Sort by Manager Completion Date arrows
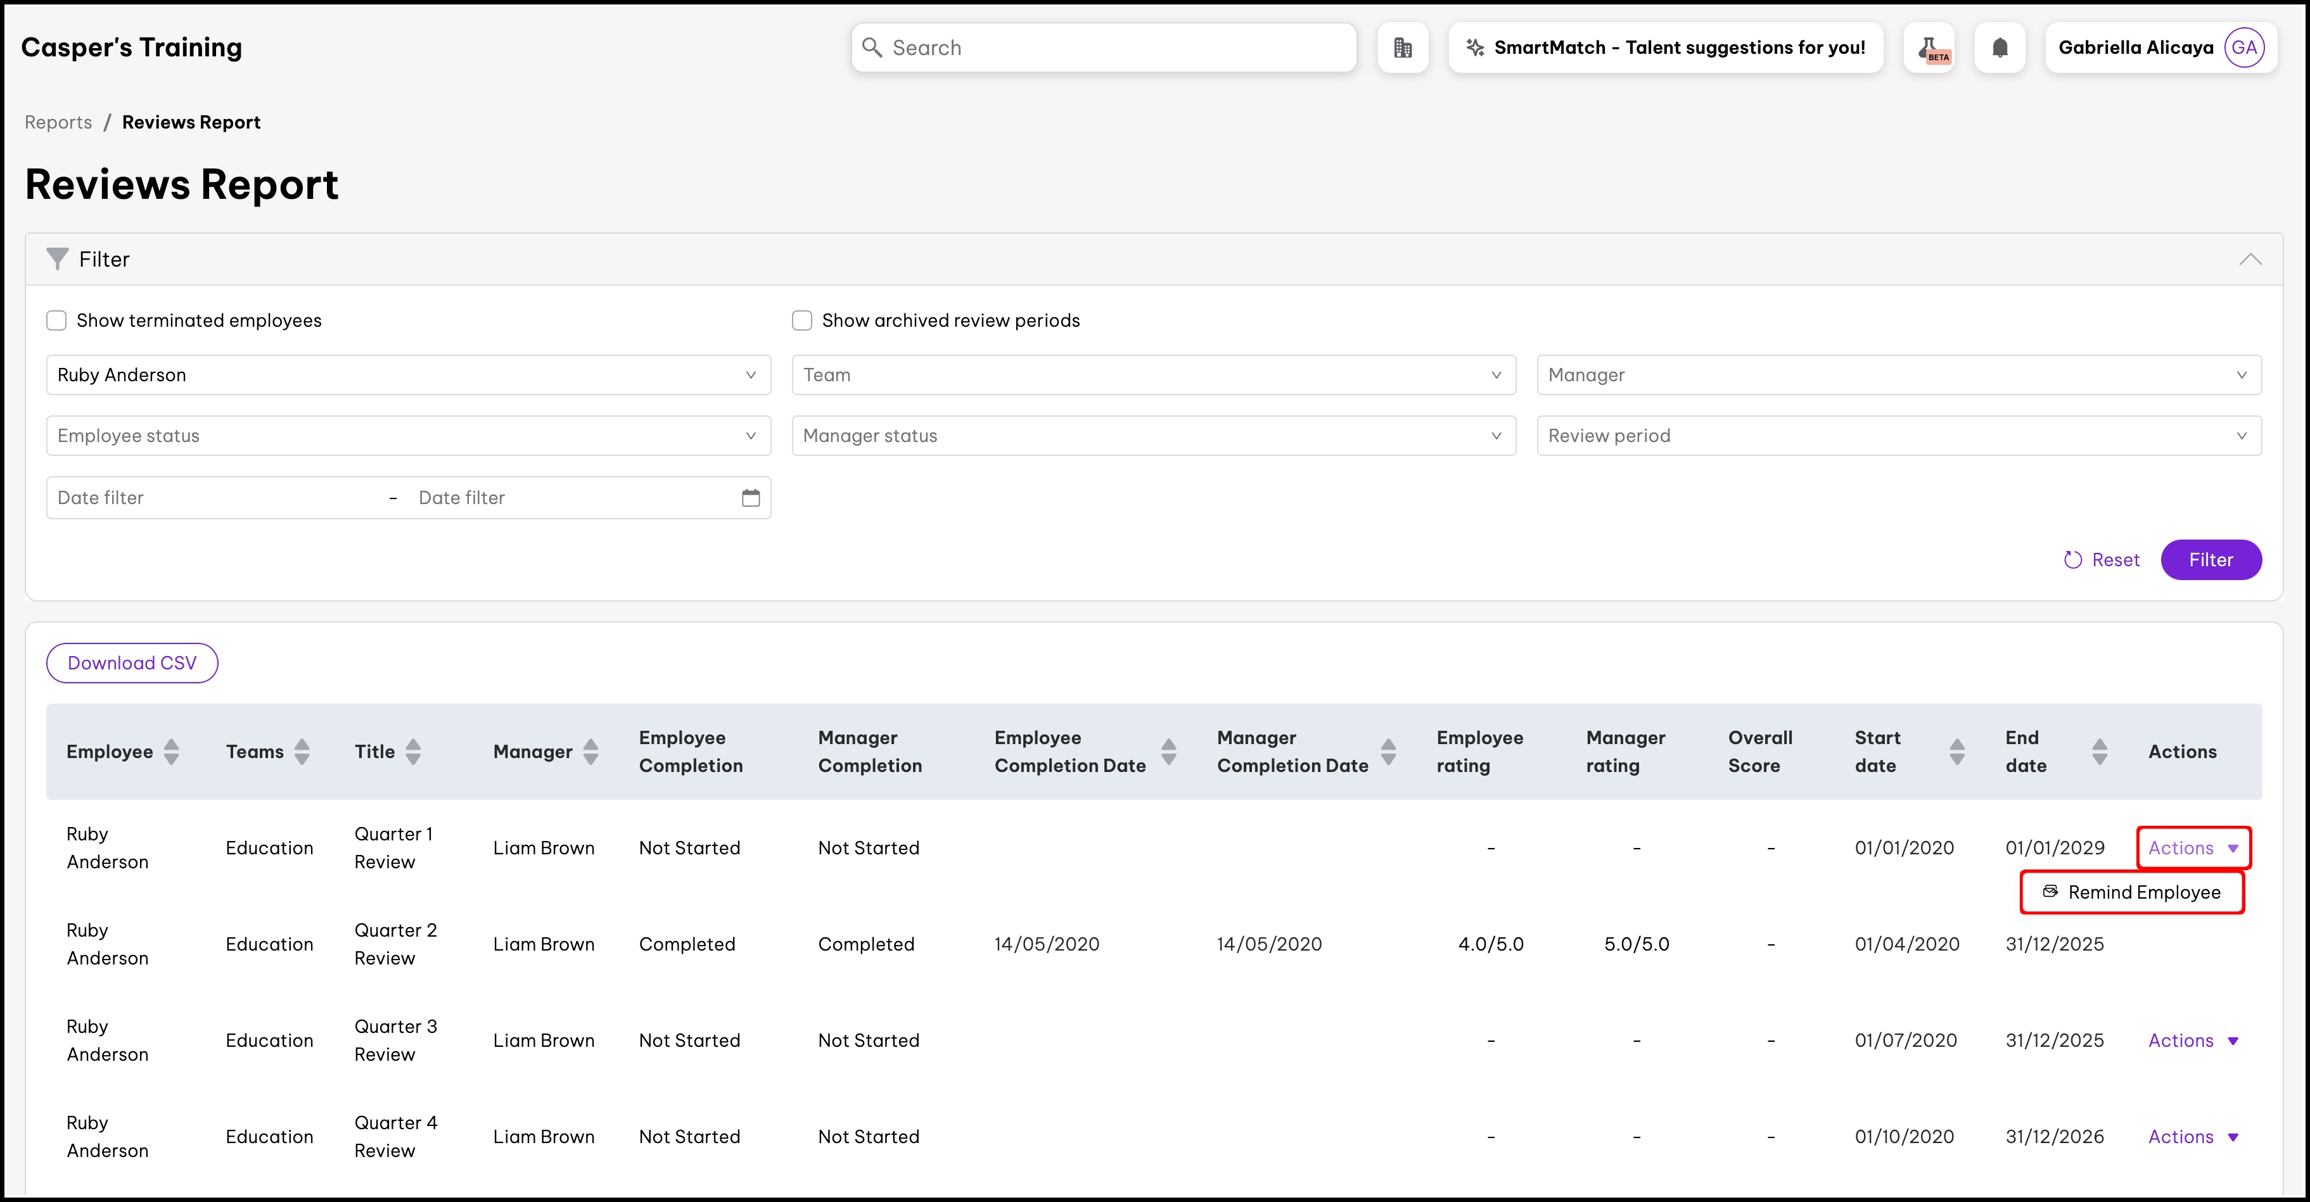The width and height of the screenshot is (2310, 1202). [1388, 751]
